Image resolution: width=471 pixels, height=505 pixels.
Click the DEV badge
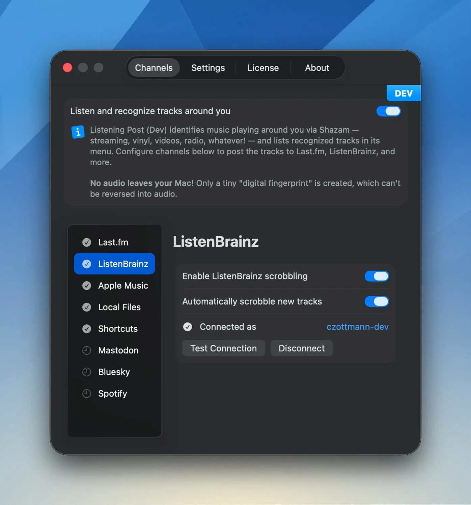tap(404, 93)
